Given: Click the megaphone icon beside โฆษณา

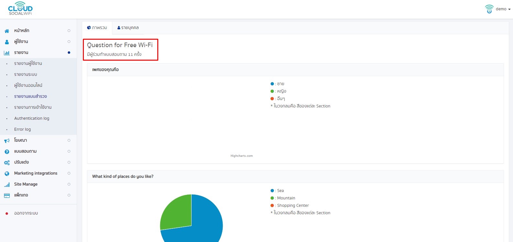Looking at the screenshot, I should pyautogui.click(x=7, y=141).
